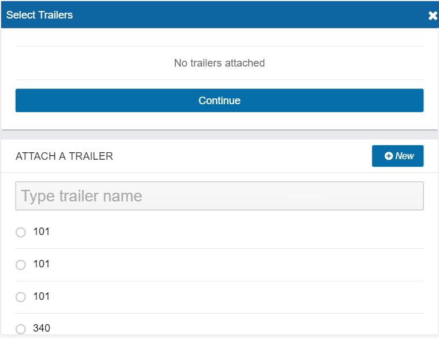Click the plus icon on New button
The width and height of the screenshot is (439, 338).
389,156
